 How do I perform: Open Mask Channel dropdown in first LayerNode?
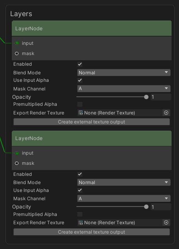click(x=124, y=89)
